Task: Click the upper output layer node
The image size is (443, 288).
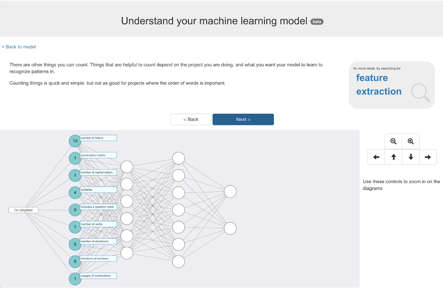Action: click(x=230, y=192)
